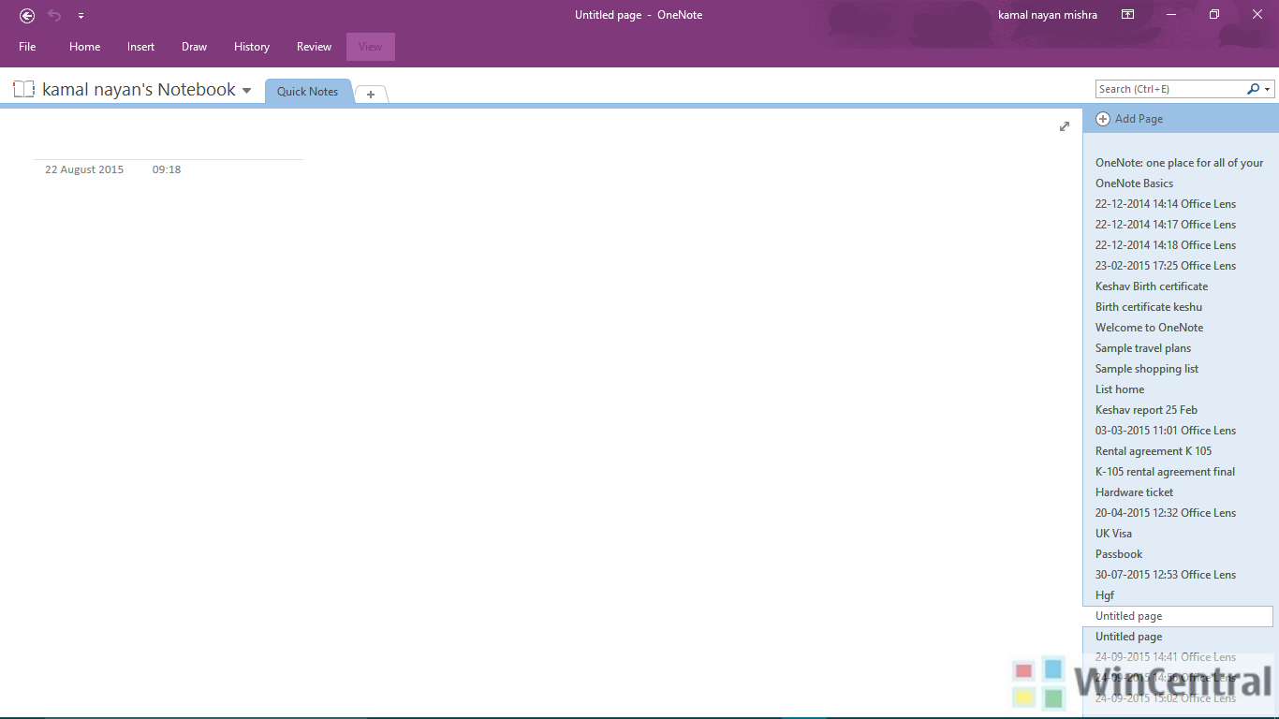Open the Welcome to OneNote page
Viewport: 1279px width, 719px height.
coord(1149,327)
